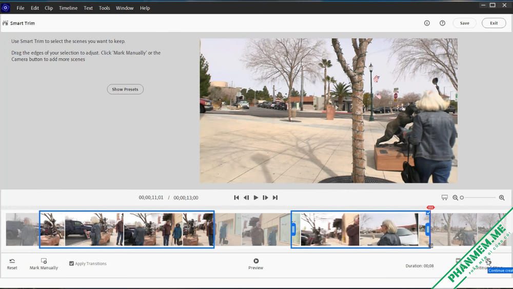Select the first highlighted trim segment
The height and width of the screenshot is (289, 513).
coord(127,229)
